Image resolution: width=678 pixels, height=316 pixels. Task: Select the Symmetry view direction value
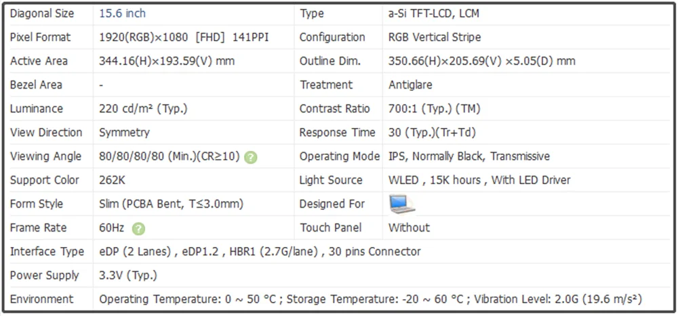click(125, 133)
